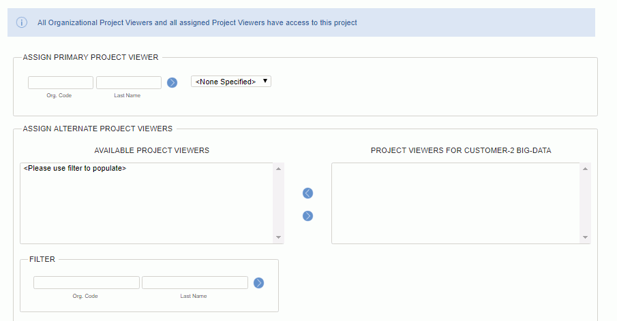Image resolution: width=617 pixels, height=321 pixels.
Task: Click the banner text about Project Viewers' access
Action: click(x=197, y=22)
